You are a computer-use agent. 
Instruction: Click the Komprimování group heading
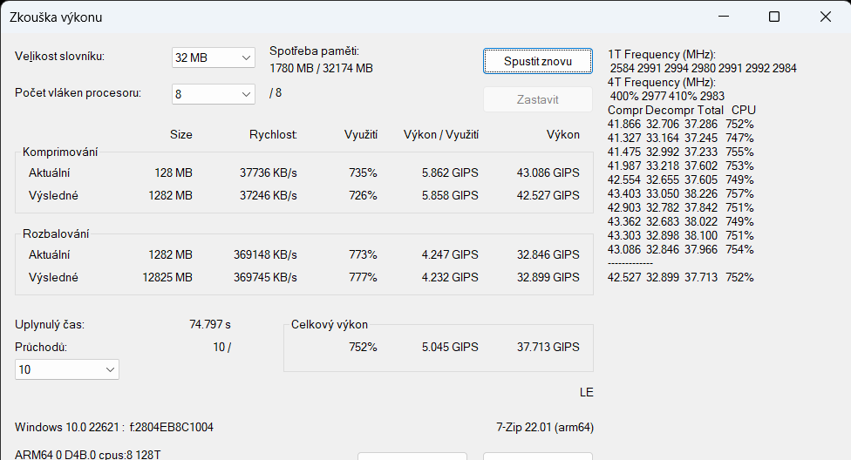tap(60, 152)
